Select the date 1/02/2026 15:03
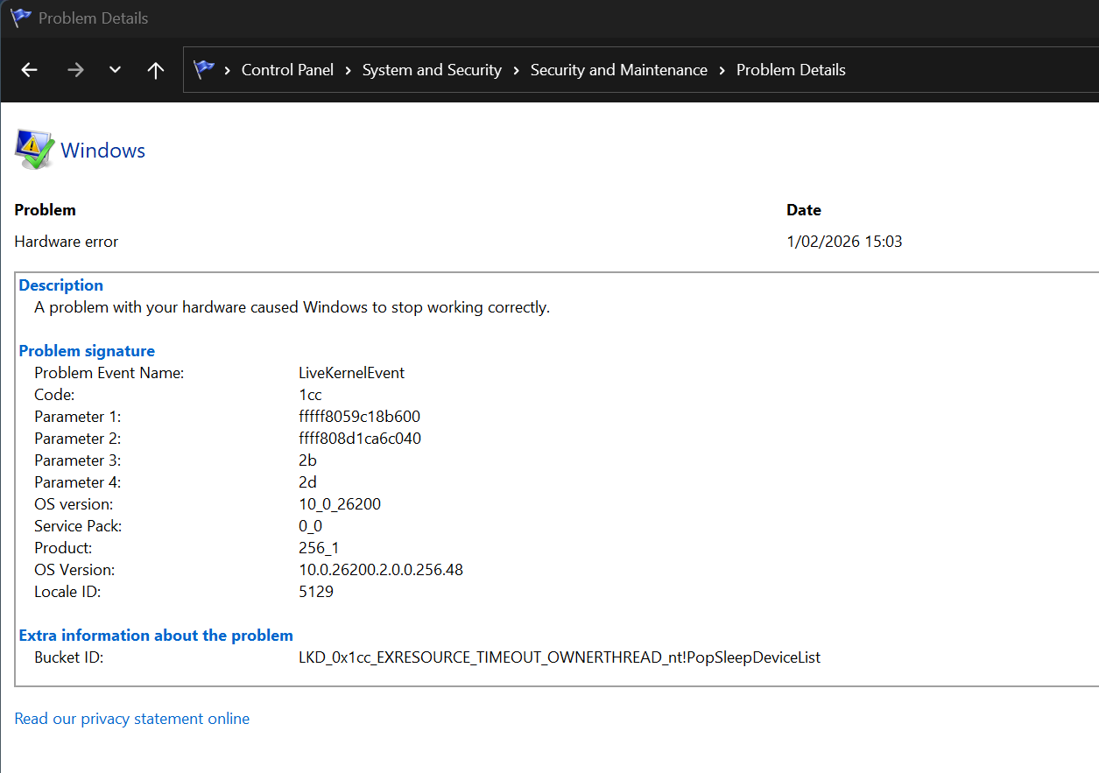The width and height of the screenshot is (1099, 773). tap(844, 242)
